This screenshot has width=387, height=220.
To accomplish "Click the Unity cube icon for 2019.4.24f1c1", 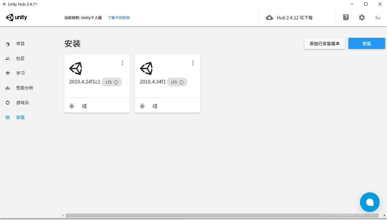I will [x=76, y=68].
